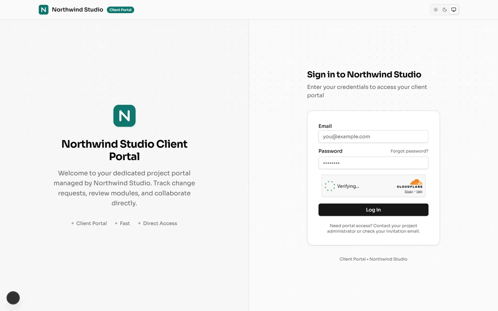The height and width of the screenshot is (311, 498).
Task: Click the 'Password' field label
Action: pyautogui.click(x=330, y=151)
